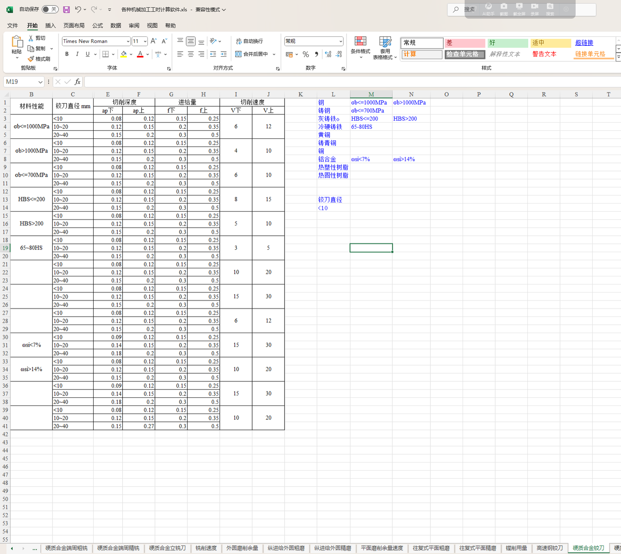Switch to the 铣削速度 sheet tab

coord(206,548)
